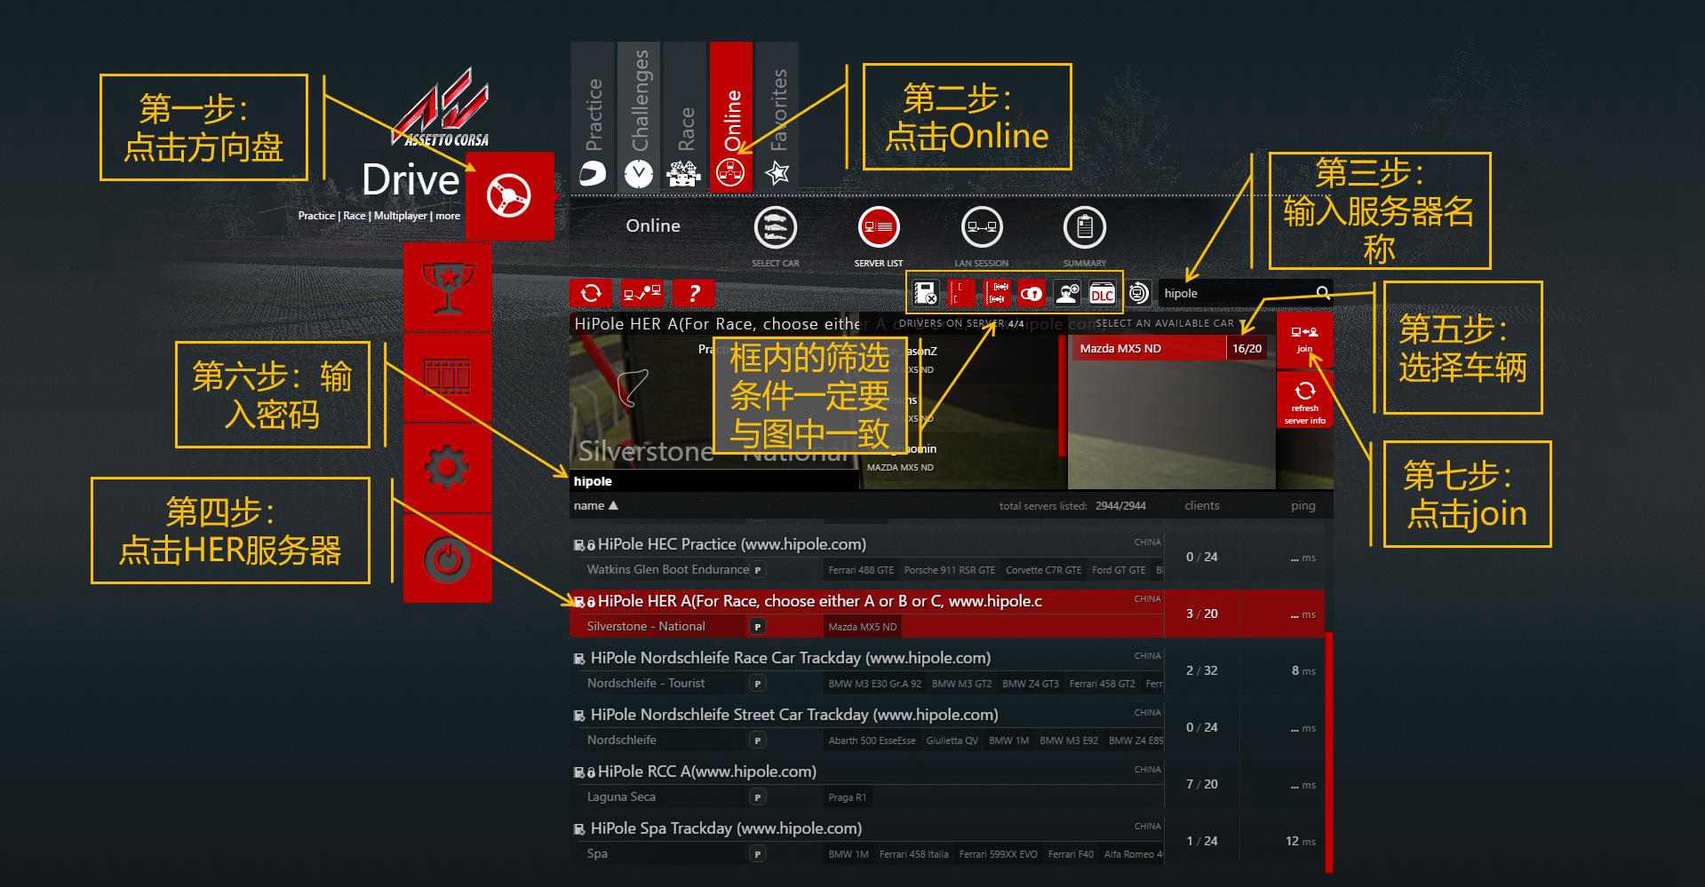Select the Online tab

tap(731, 116)
